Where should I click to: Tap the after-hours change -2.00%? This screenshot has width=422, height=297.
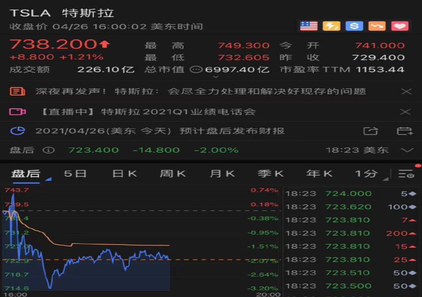pyautogui.click(x=216, y=150)
